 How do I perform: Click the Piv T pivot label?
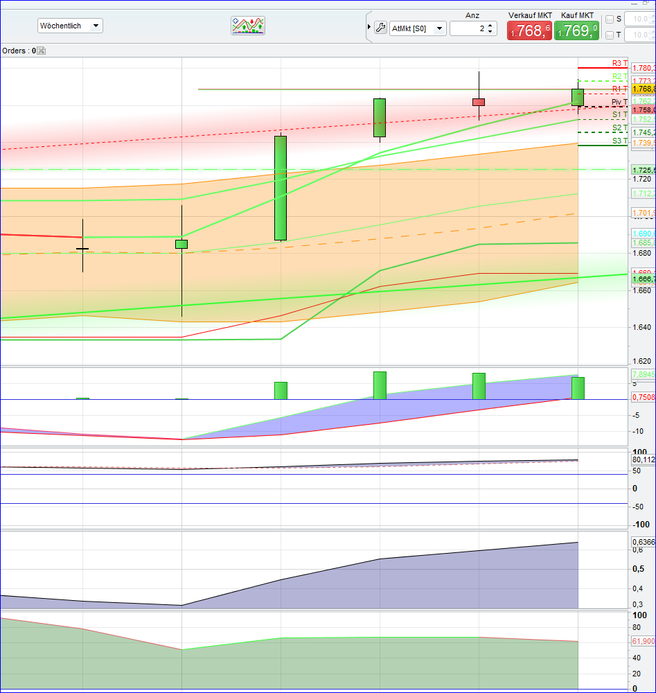click(x=619, y=102)
